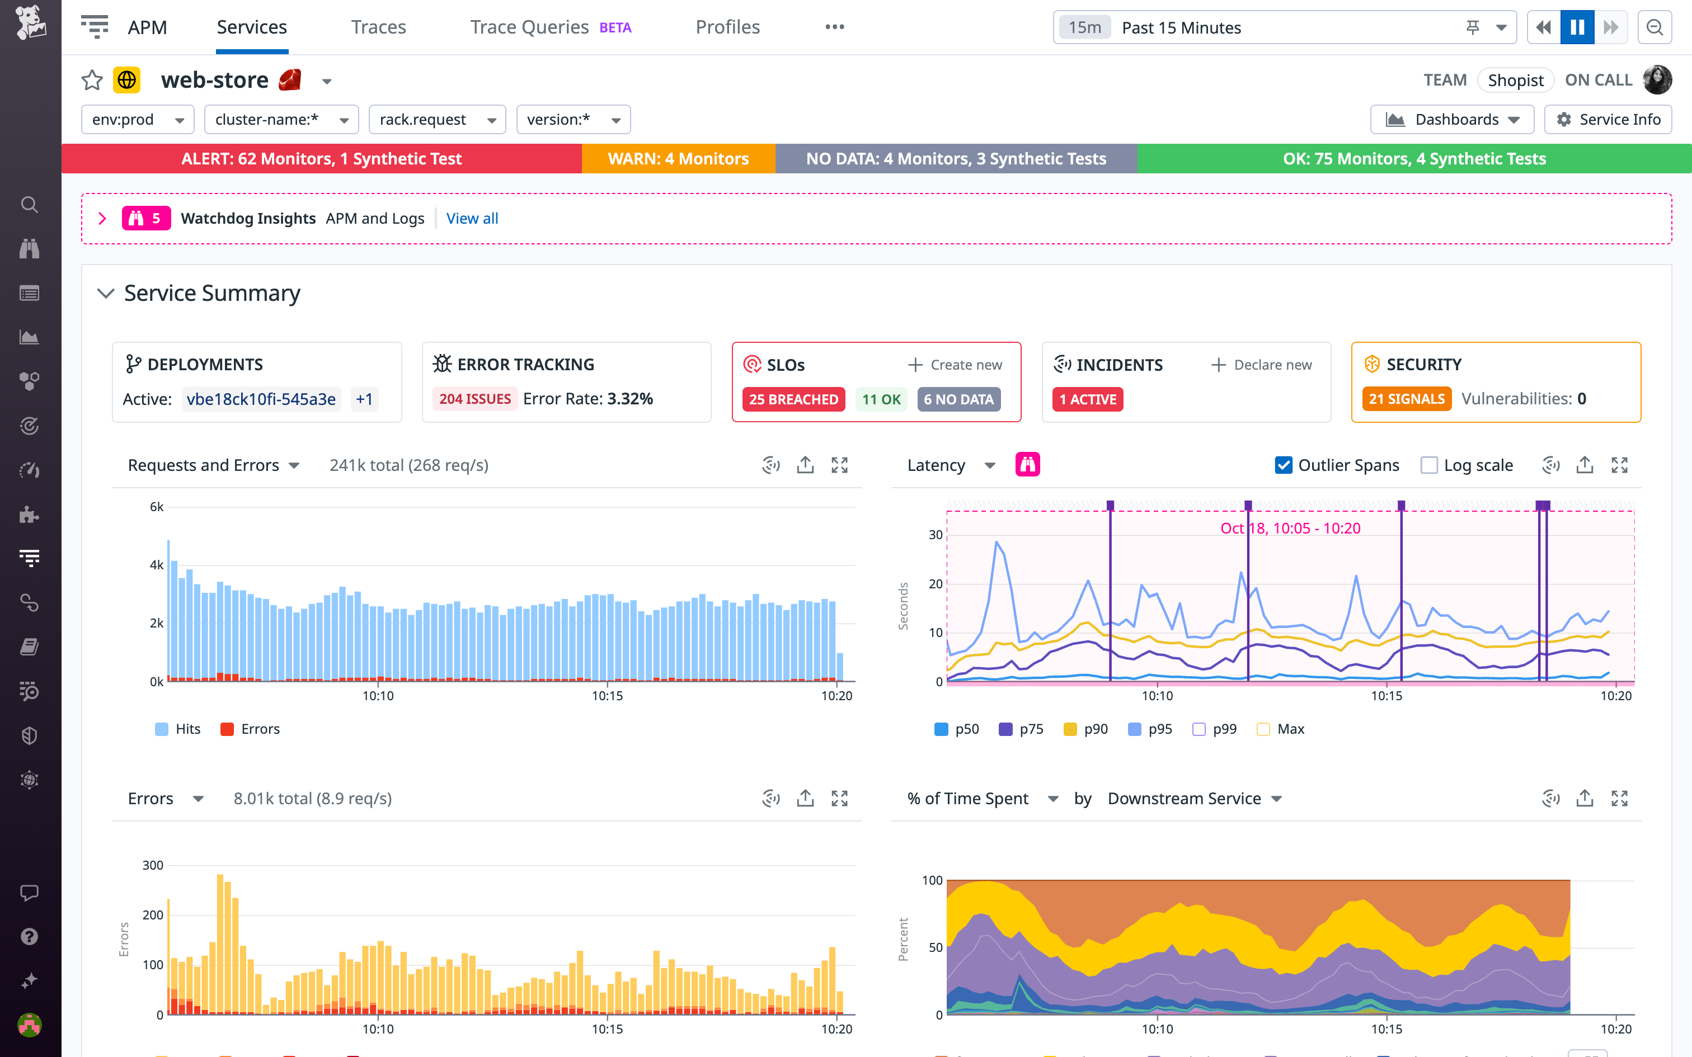This screenshot has height=1057, width=1692.
Task: Uncheck the Outlier Spans checkbox
Action: click(x=1284, y=464)
